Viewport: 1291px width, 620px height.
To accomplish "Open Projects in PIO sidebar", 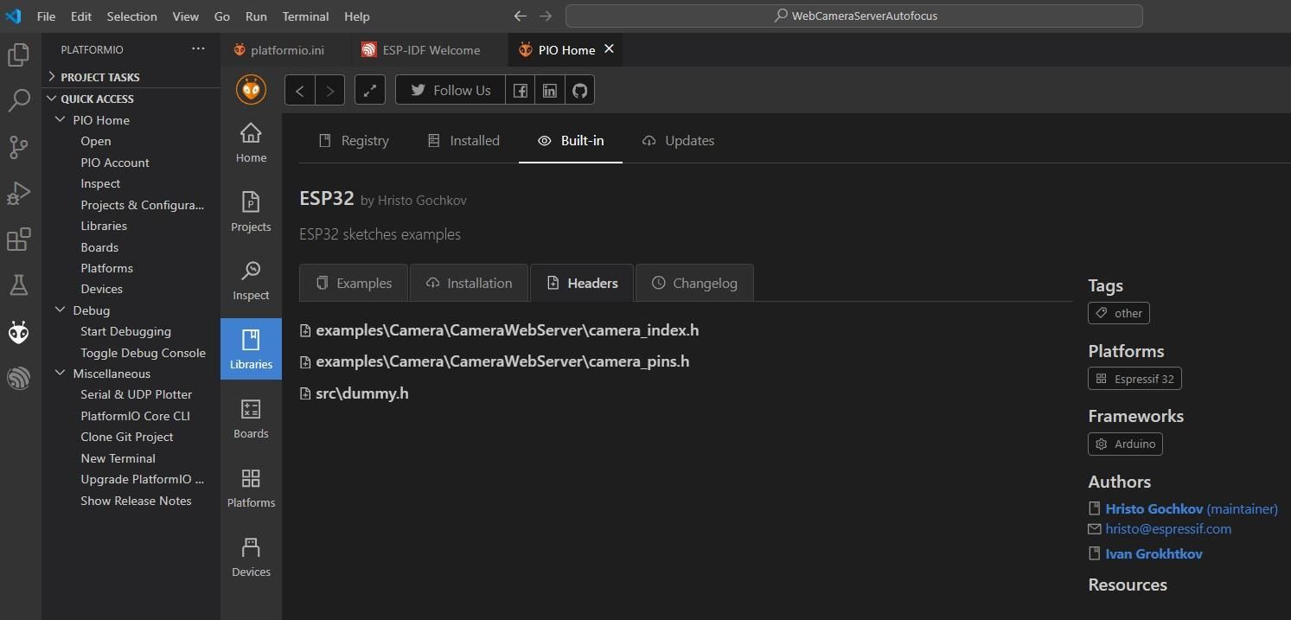I will [x=251, y=212].
